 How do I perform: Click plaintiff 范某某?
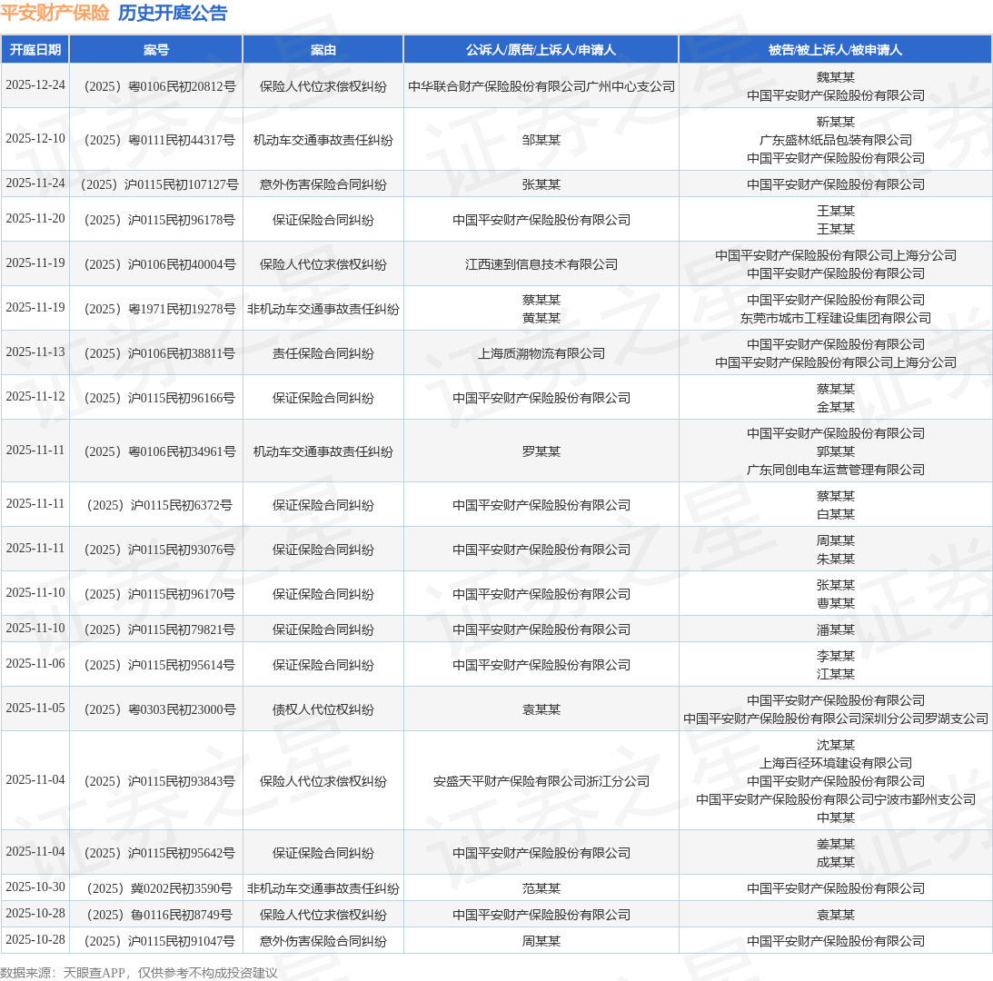point(541,888)
